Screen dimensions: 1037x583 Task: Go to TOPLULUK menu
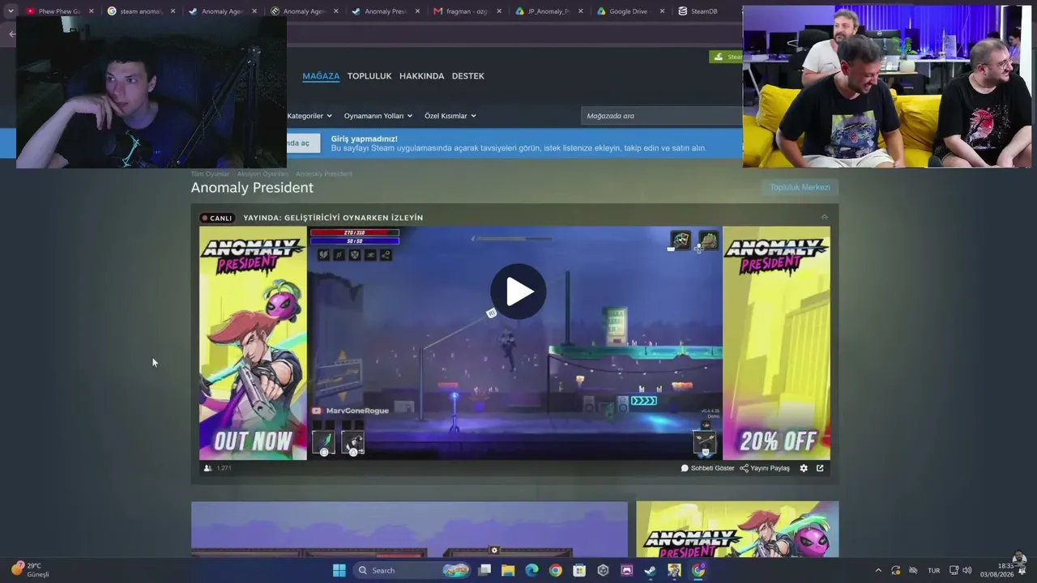[x=369, y=76]
